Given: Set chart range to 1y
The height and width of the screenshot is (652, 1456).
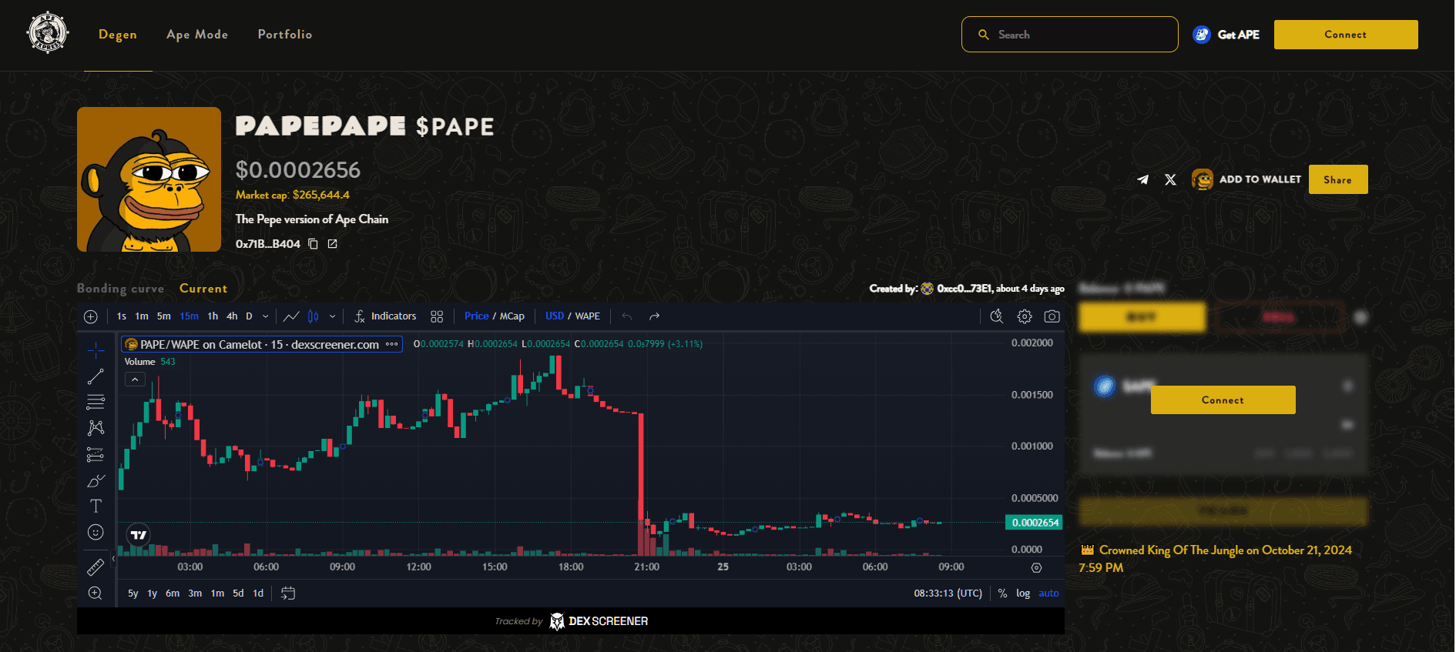Looking at the screenshot, I should [152, 593].
